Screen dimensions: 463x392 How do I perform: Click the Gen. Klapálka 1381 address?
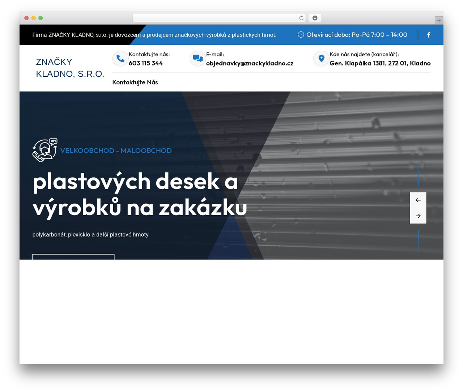pos(380,63)
